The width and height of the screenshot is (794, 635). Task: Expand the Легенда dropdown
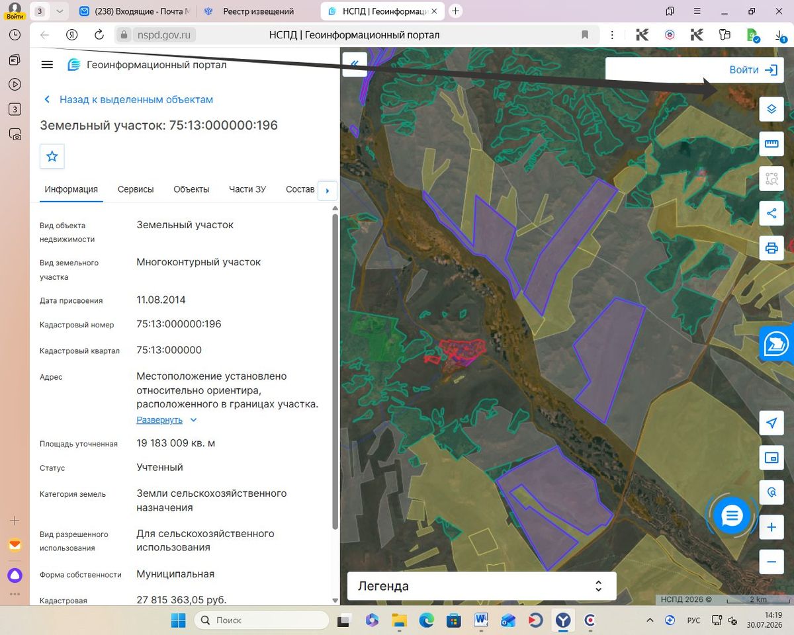tap(482, 586)
